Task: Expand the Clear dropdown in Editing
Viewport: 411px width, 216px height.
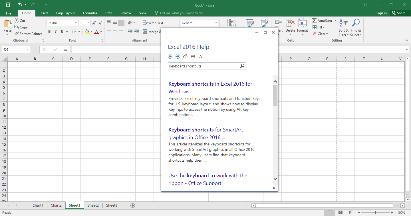Action: (327, 34)
